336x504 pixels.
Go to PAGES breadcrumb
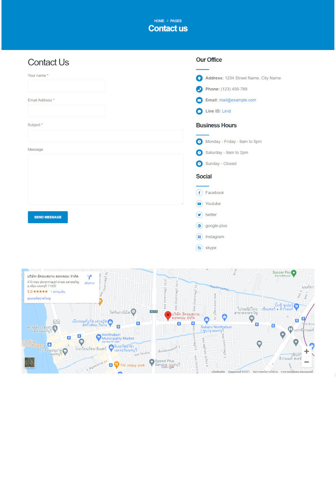pos(176,21)
